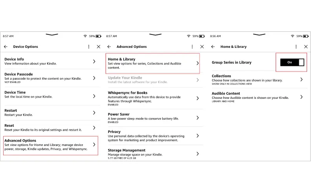Tap the battery icon on Home & Library screen

coord(306,36)
